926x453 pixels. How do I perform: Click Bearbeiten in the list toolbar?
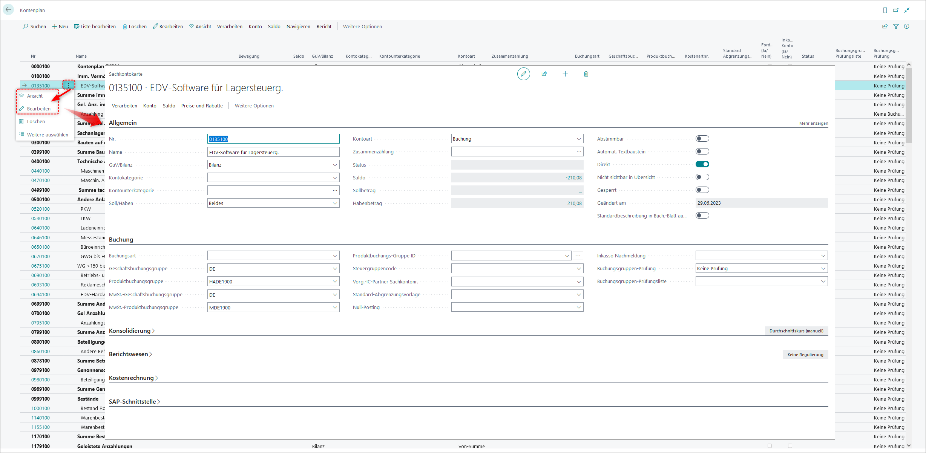tap(168, 26)
